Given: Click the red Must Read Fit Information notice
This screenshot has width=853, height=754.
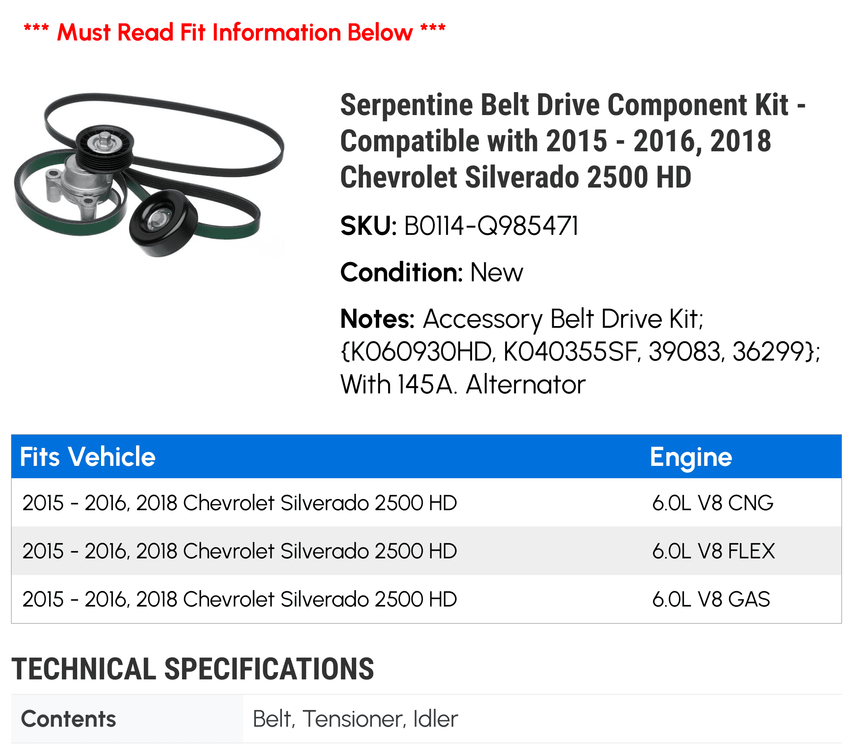Looking at the screenshot, I should coord(235,32).
